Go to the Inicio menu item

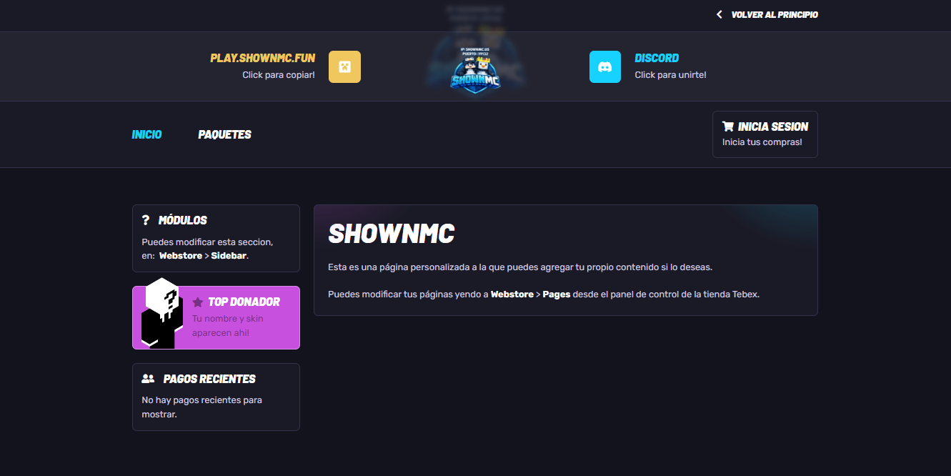point(146,134)
